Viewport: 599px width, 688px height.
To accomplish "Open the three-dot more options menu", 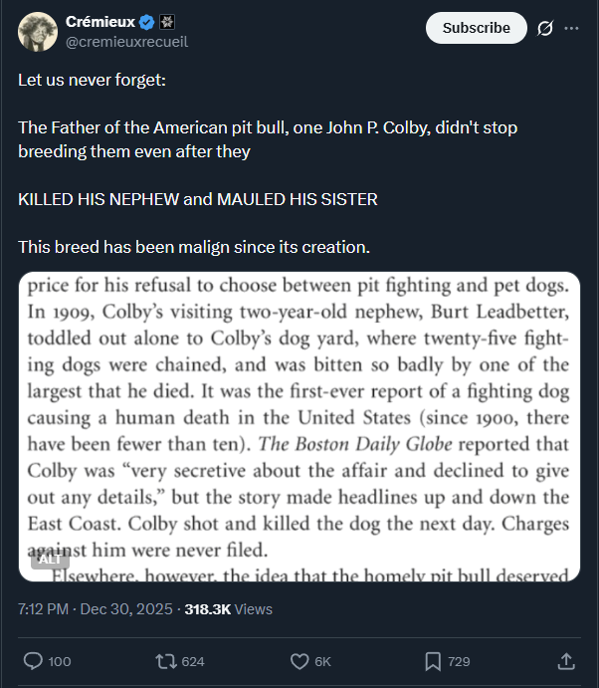I will click(x=571, y=28).
